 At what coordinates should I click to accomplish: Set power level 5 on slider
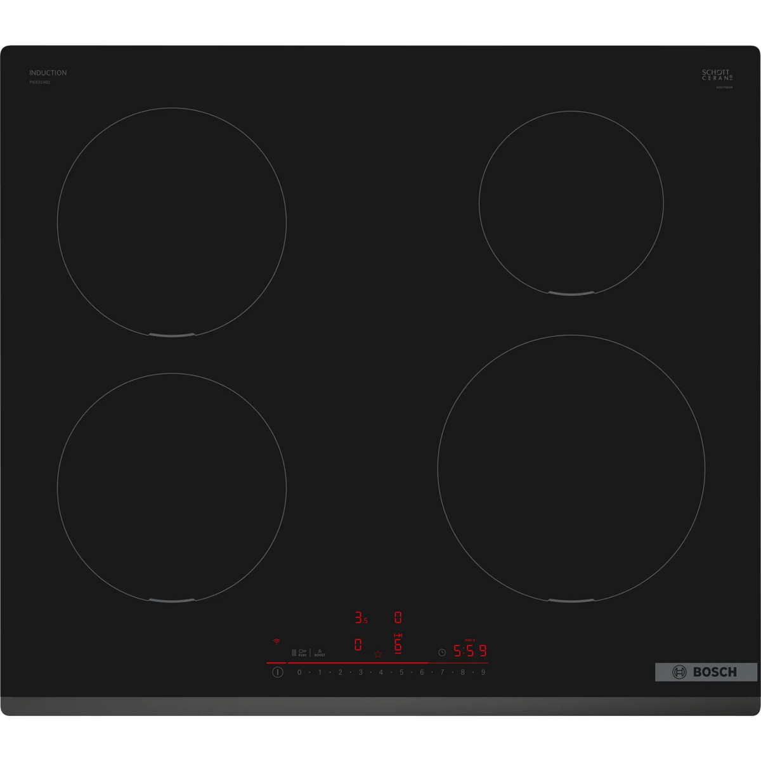pyautogui.click(x=401, y=672)
